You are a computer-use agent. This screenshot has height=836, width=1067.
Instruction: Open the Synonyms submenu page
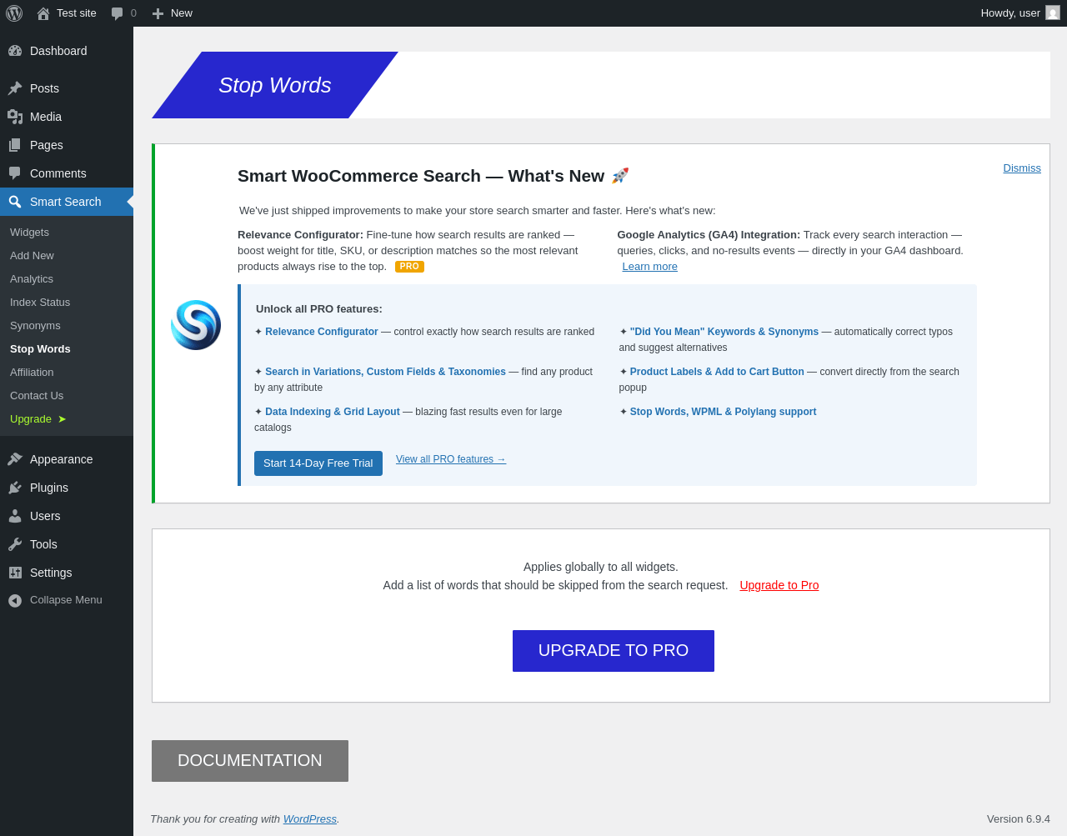35,326
